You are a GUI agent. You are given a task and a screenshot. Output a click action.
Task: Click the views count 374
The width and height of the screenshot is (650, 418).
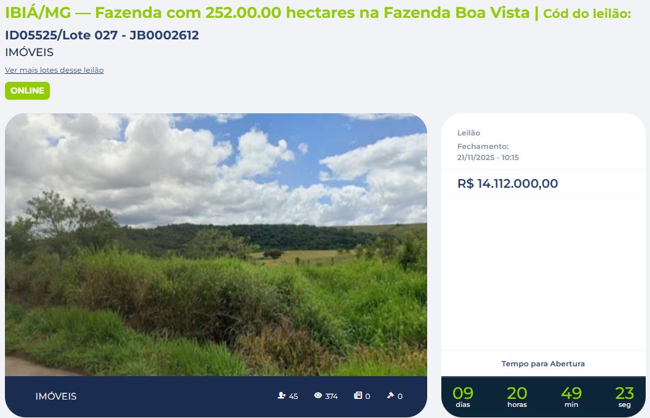(331, 396)
